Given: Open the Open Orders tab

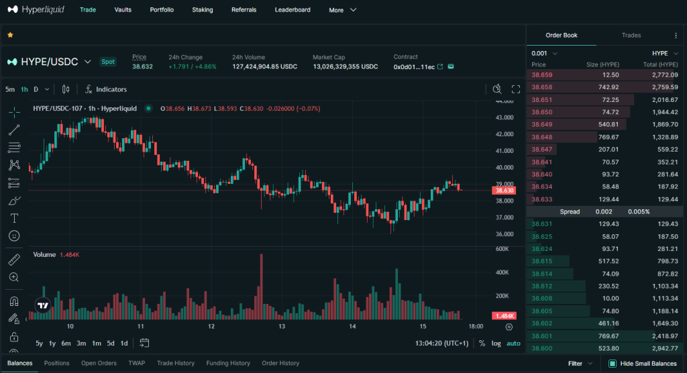Looking at the screenshot, I should 99,363.
